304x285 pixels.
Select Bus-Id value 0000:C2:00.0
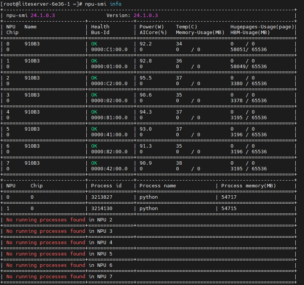[109, 84]
